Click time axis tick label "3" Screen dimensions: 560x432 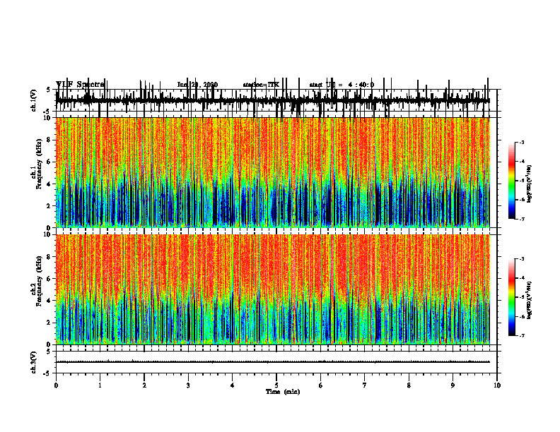pos(188,385)
